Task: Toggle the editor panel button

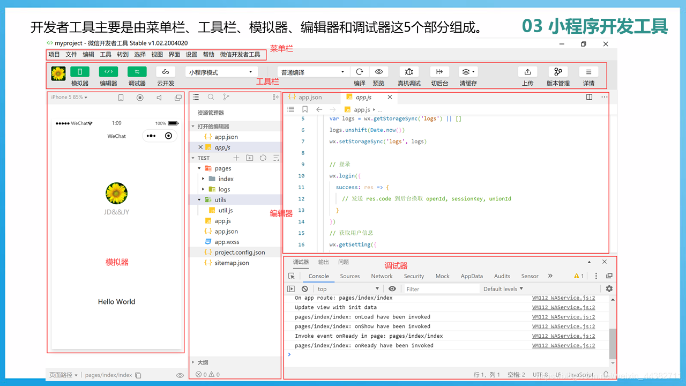Action: click(x=108, y=72)
